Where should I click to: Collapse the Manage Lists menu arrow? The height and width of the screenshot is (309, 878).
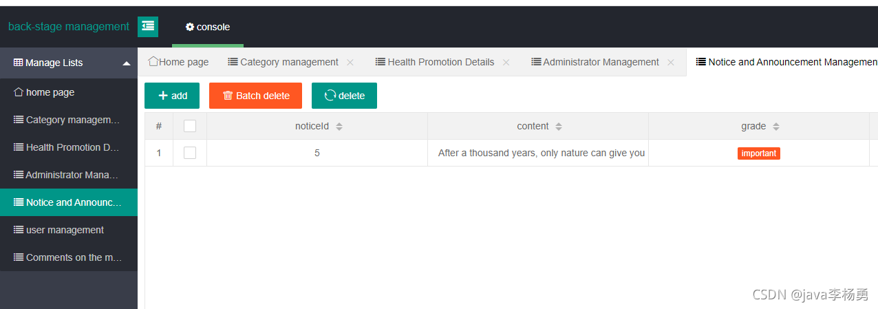point(127,63)
